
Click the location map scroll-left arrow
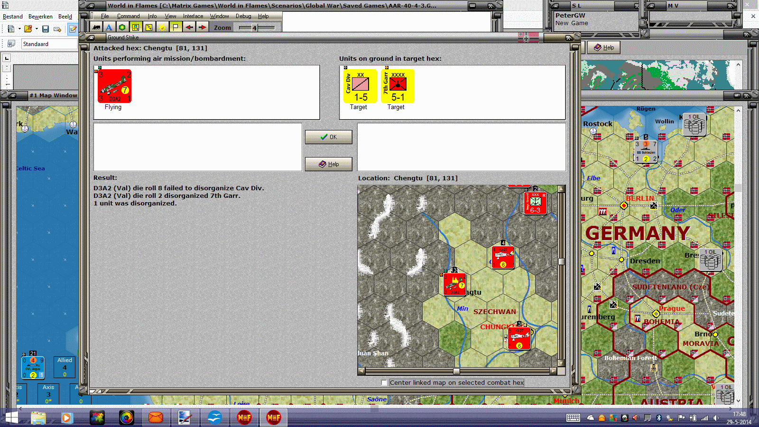pyautogui.click(x=361, y=371)
